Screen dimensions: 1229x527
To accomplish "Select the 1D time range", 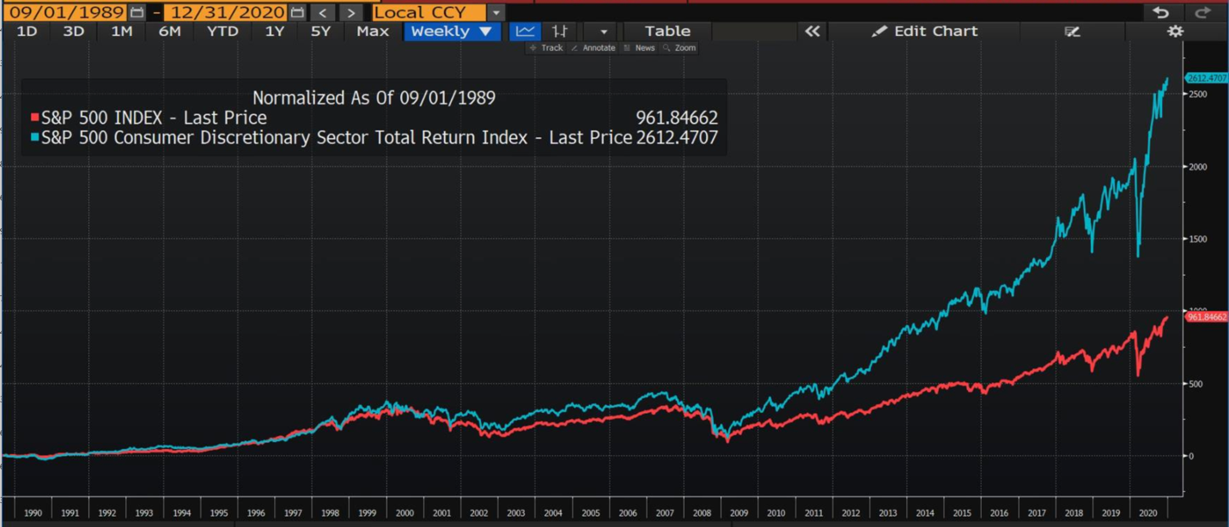I will tap(27, 32).
